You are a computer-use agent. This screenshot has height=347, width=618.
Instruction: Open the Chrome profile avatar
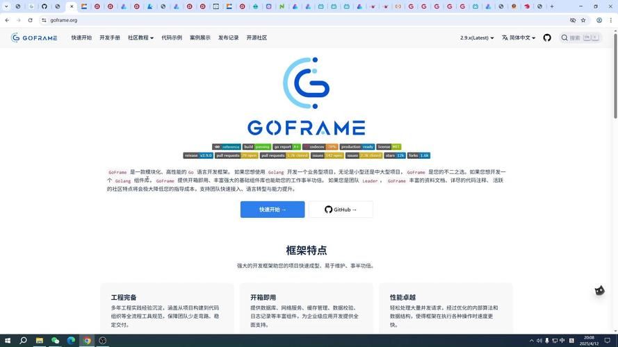[599, 20]
